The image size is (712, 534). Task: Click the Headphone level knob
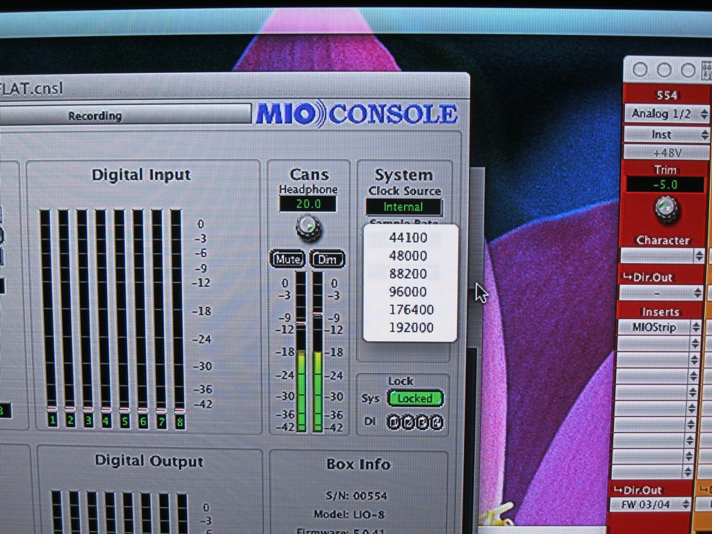(x=309, y=227)
